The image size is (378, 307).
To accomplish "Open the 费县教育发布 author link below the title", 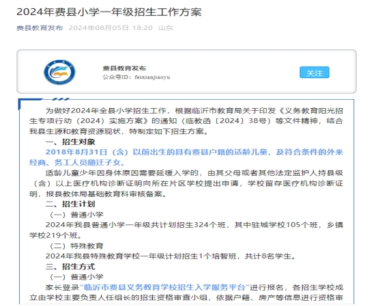I will click(x=40, y=28).
